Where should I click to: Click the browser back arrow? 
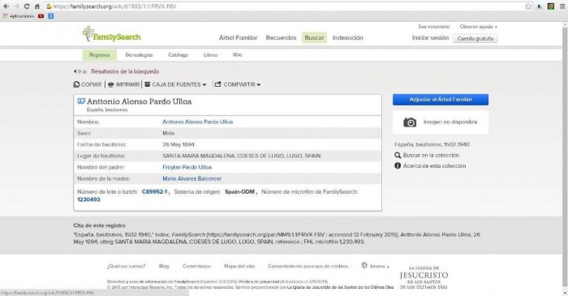[6, 6]
